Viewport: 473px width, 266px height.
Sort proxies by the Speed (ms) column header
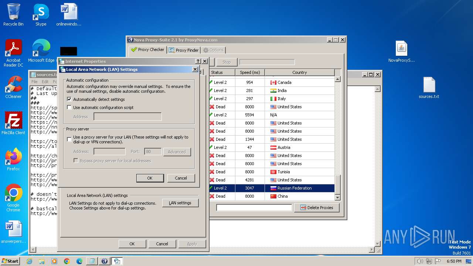click(x=250, y=72)
